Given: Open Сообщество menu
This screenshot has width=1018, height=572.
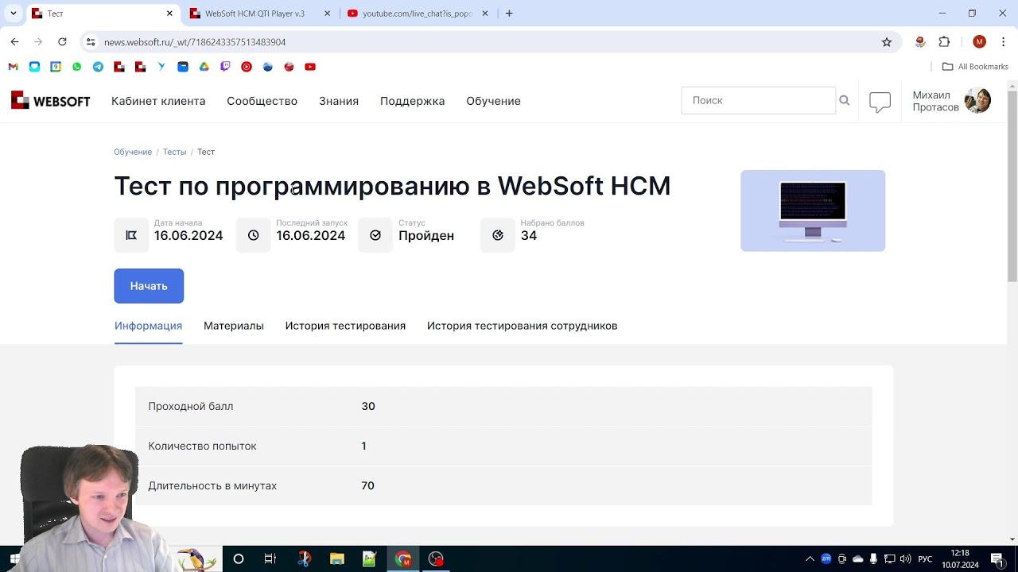Looking at the screenshot, I should (x=262, y=101).
